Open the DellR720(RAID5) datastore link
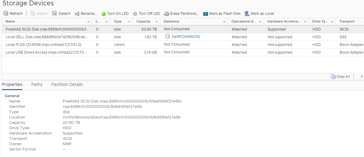364x157 pixels. 186,37
